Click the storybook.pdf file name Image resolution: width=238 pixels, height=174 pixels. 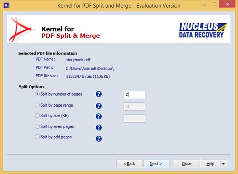78,60
